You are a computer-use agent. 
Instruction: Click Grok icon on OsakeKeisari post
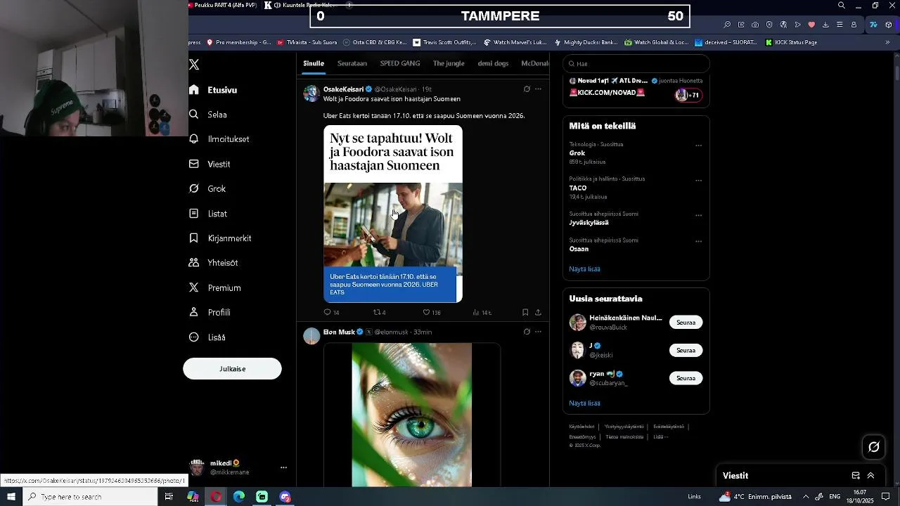coord(527,89)
